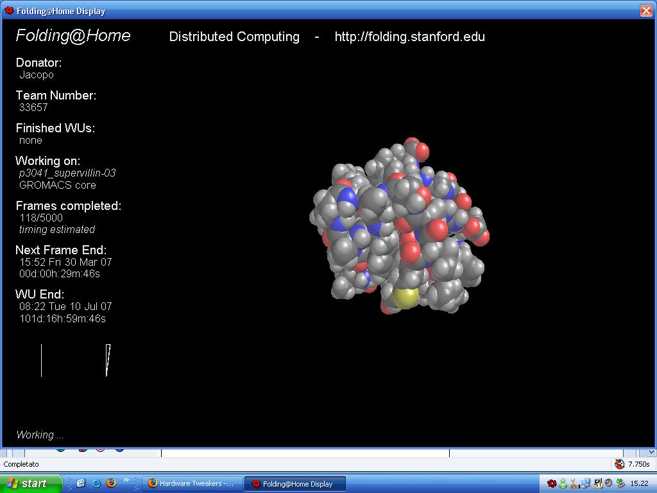Image resolution: width=657 pixels, height=493 pixels.
Task: Launch Internet Explorer from quick launch
Action: (x=96, y=483)
